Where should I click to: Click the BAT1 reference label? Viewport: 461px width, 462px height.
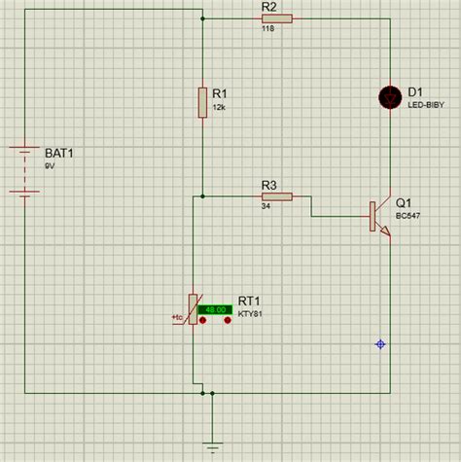pos(59,153)
